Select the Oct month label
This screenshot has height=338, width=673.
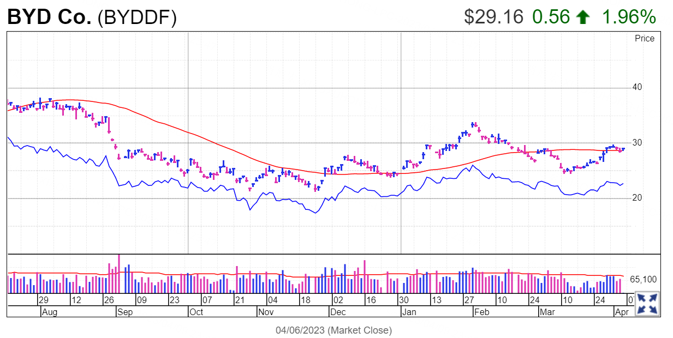coord(195,312)
